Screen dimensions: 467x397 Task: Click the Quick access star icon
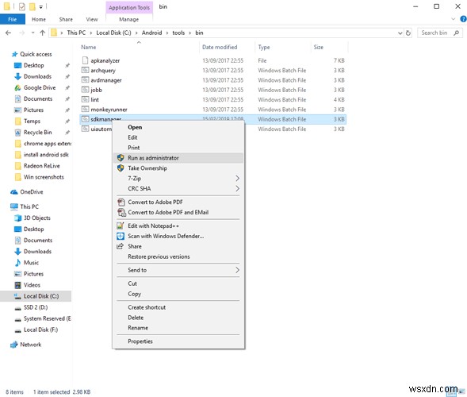click(x=14, y=54)
